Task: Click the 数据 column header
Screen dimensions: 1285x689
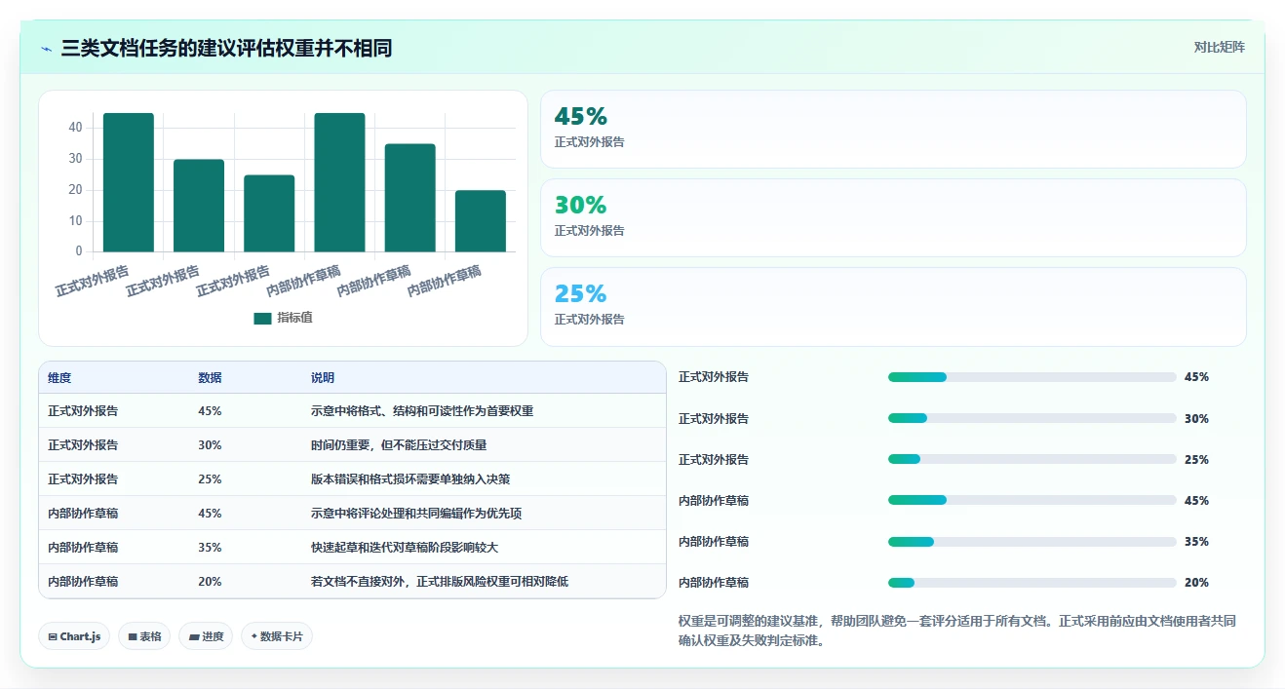Action: point(210,378)
